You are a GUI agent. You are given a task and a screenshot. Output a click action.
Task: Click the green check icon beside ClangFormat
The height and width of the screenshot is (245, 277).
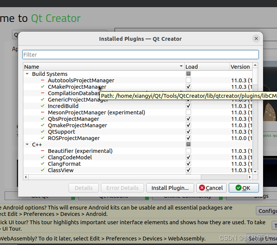42,163
